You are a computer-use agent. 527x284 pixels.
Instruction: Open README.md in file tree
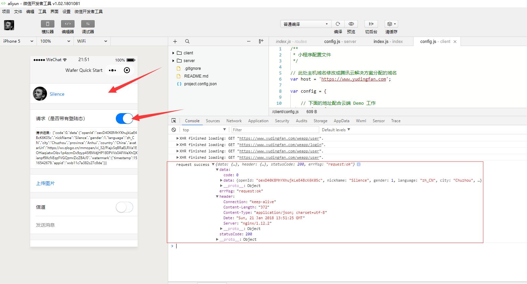coord(196,76)
